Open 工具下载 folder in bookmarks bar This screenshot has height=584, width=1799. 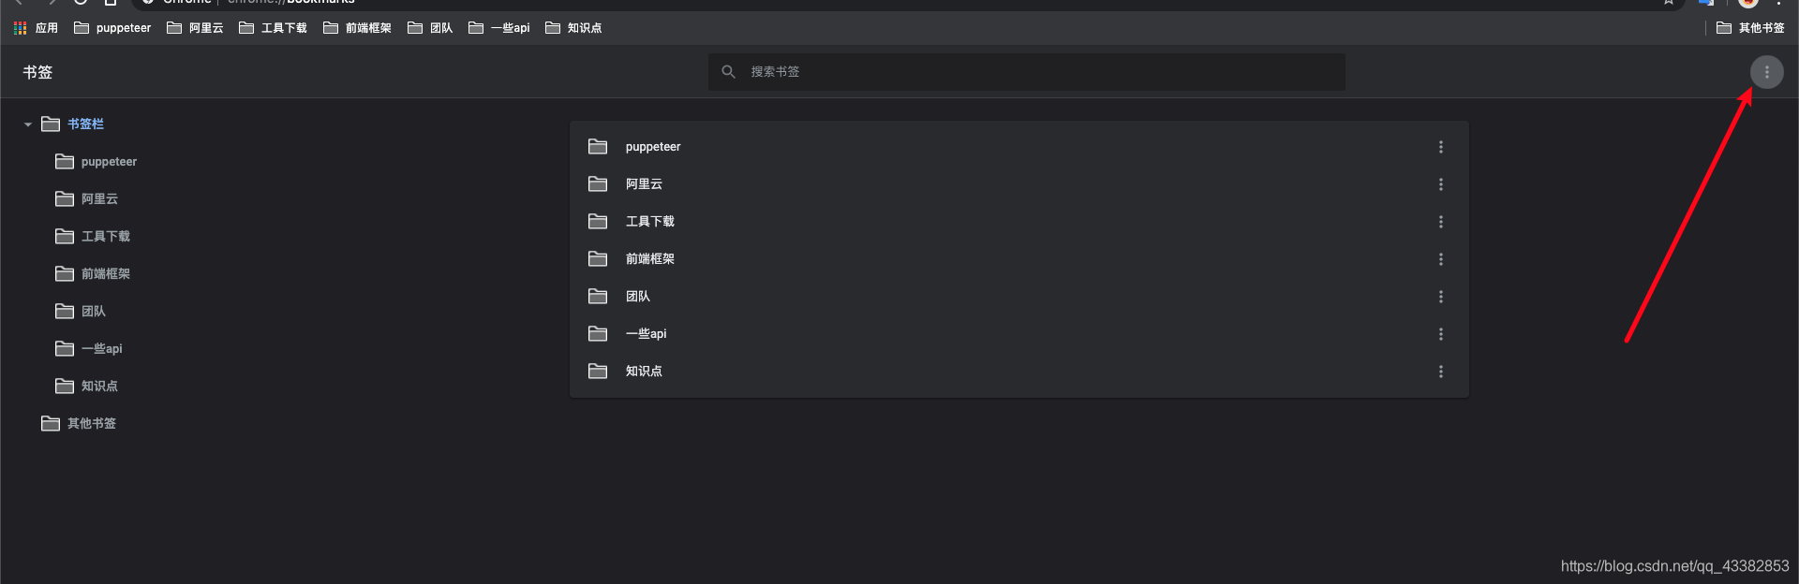tap(273, 28)
